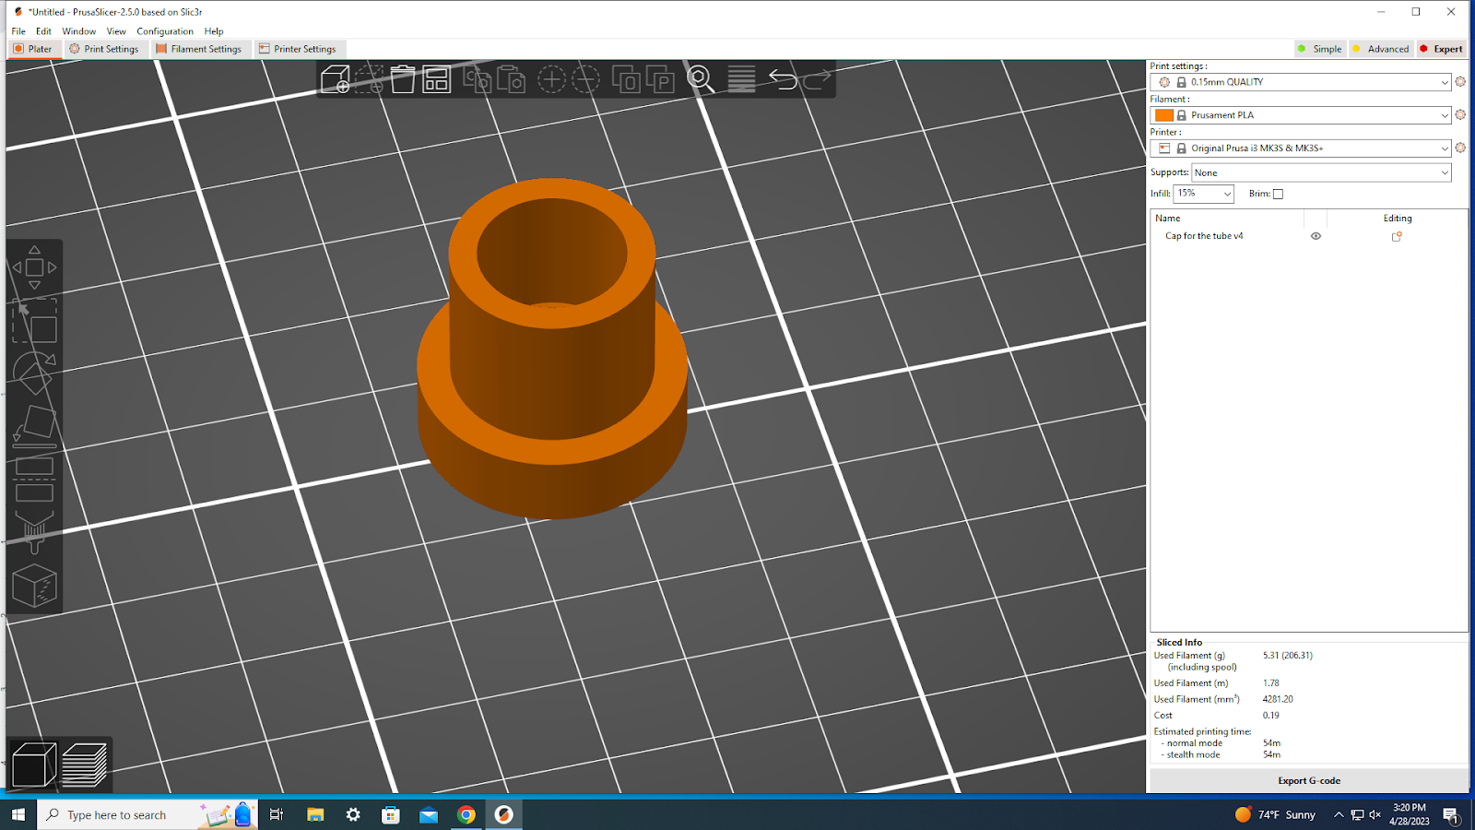Click the Export G-code button
1475x830 pixels.
[x=1309, y=780]
